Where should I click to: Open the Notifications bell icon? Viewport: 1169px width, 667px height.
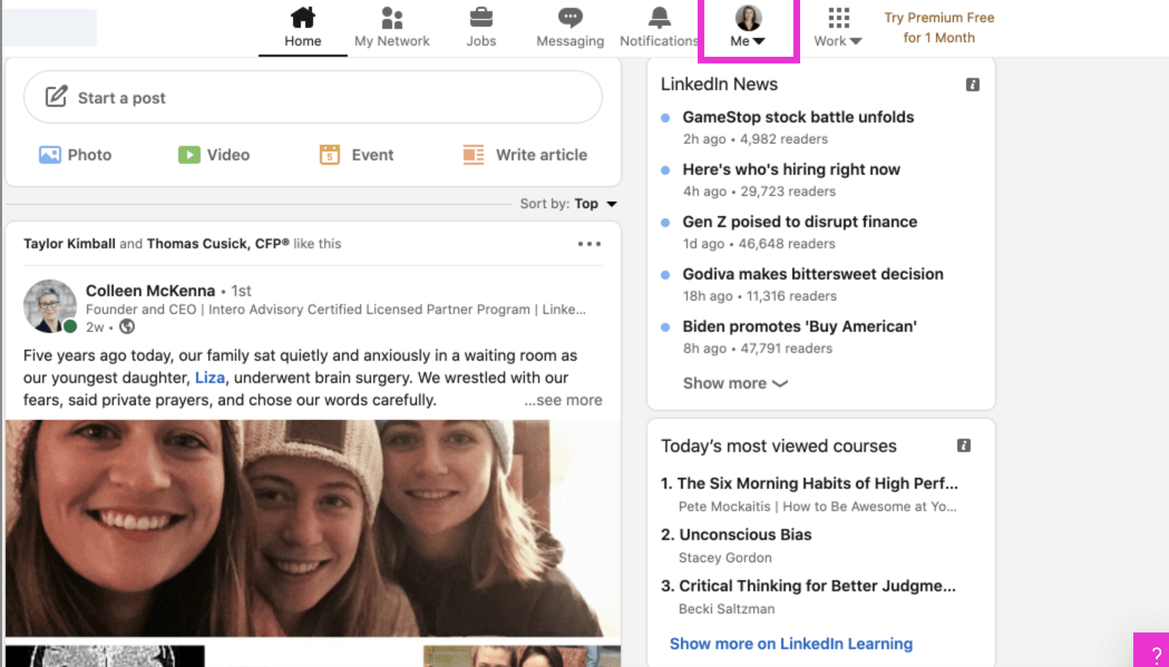click(659, 17)
